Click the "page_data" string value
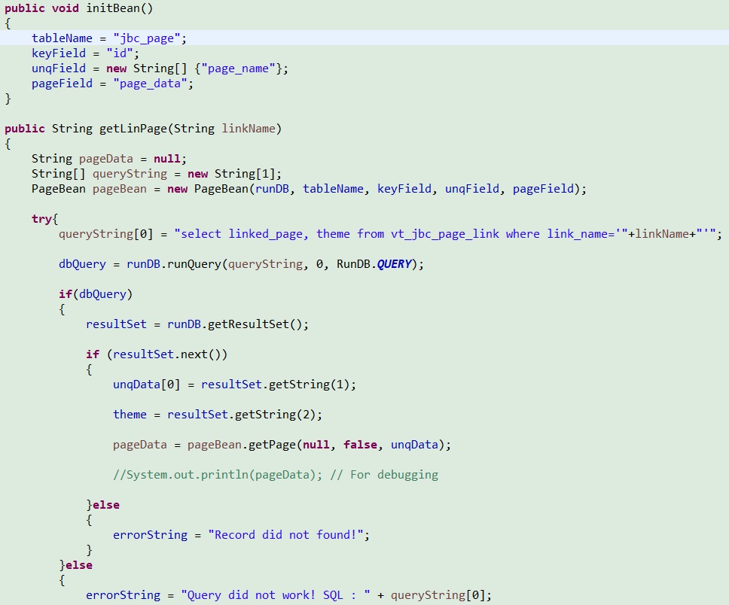The width and height of the screenshot is (729, 605). (150, 84)
